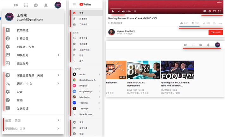Click add-to-playlist icon beside 分享
The width and height of the screenshot is (225, 137).
click(x=214, y=23)
